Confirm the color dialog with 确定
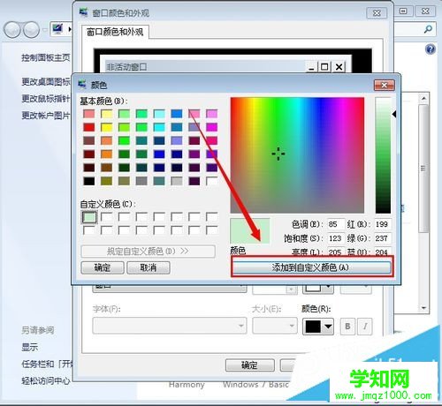 click(103, 267)
